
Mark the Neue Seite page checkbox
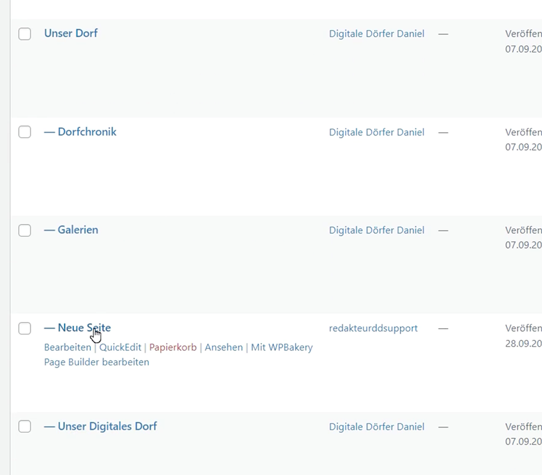[x=25, y=328]
